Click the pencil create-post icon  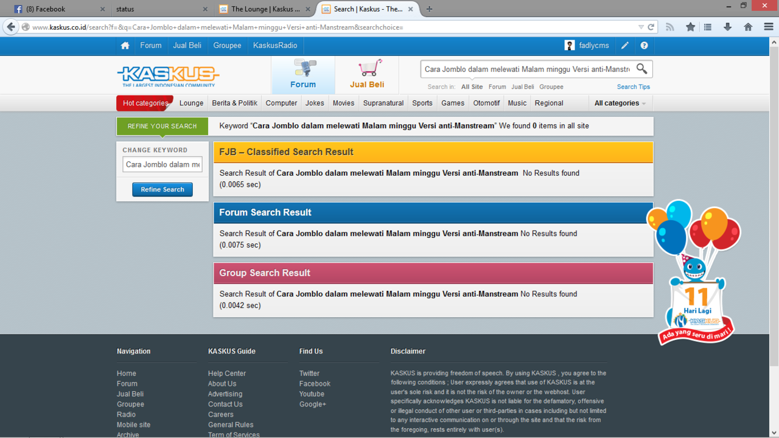[x=625, y=46]
